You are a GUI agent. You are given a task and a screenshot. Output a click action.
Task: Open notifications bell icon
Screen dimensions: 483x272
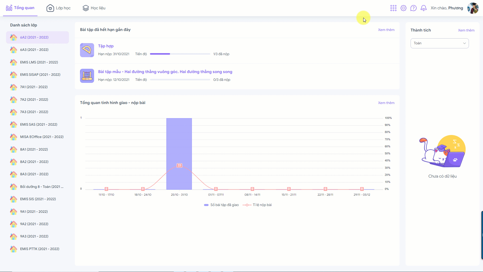coord(424,8)
